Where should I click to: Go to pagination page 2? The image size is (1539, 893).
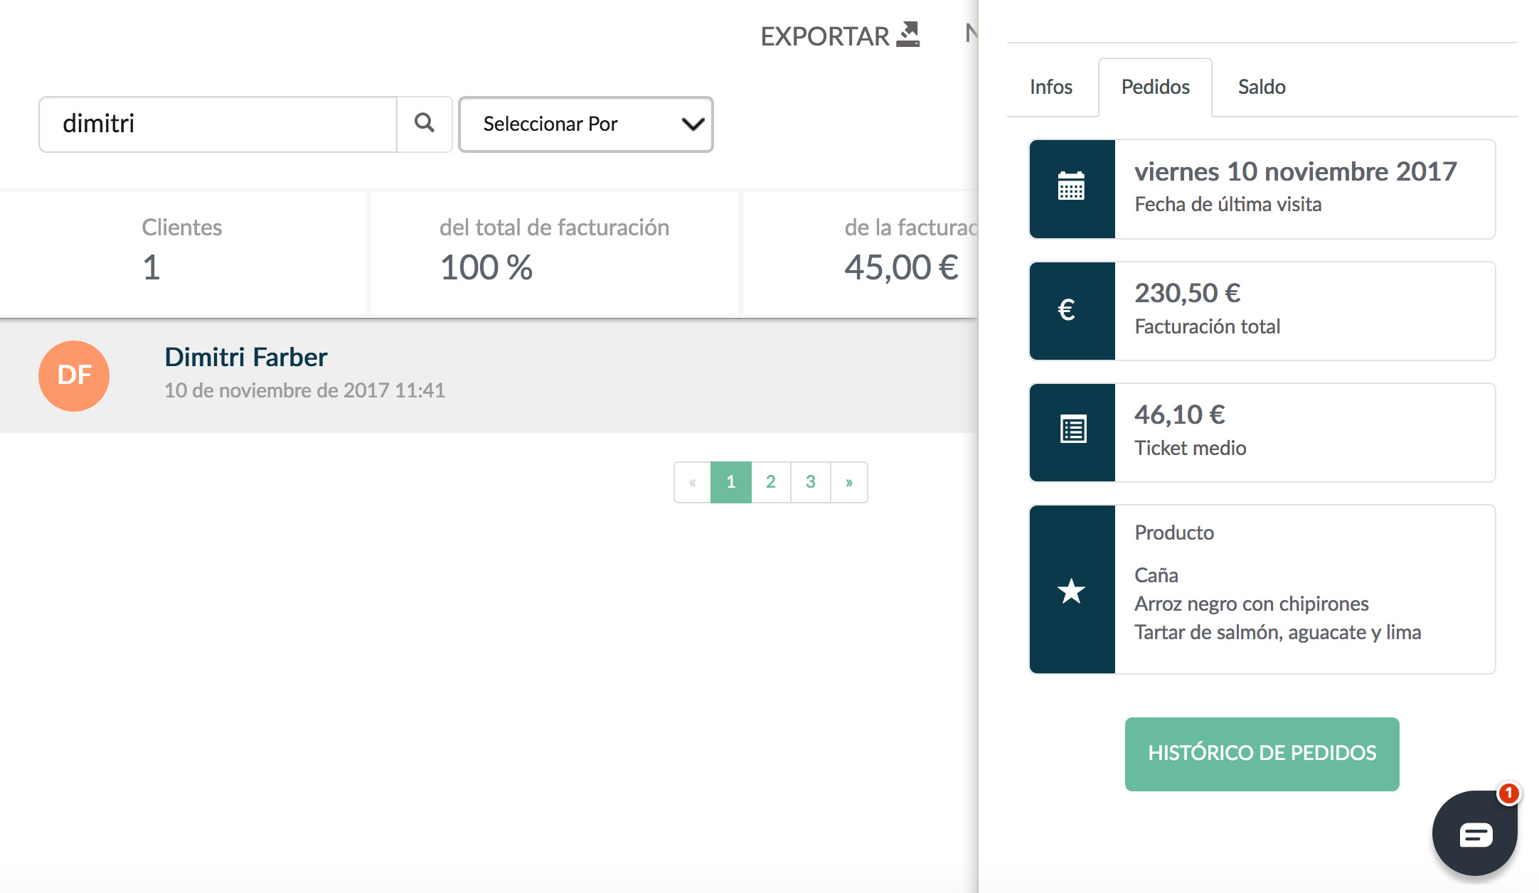point(771,482)
